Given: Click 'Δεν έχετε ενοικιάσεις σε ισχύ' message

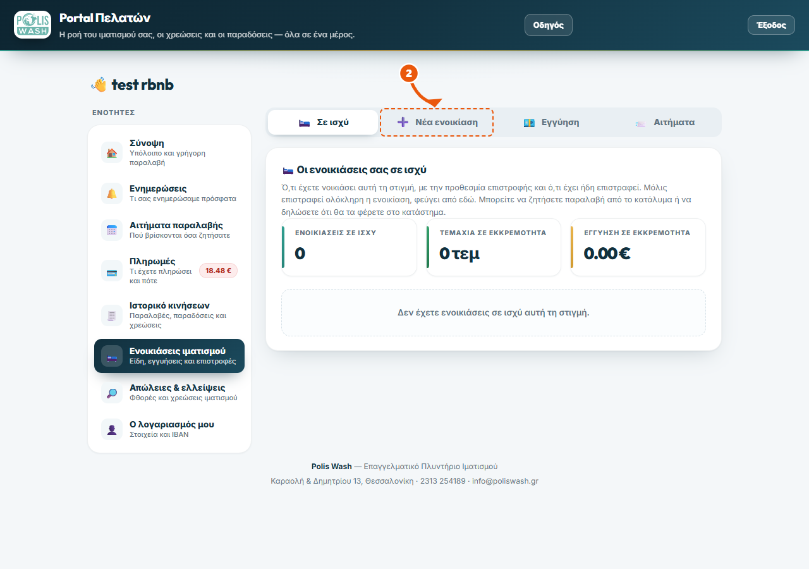Looking at the screenshot, I should coord(494,312).
